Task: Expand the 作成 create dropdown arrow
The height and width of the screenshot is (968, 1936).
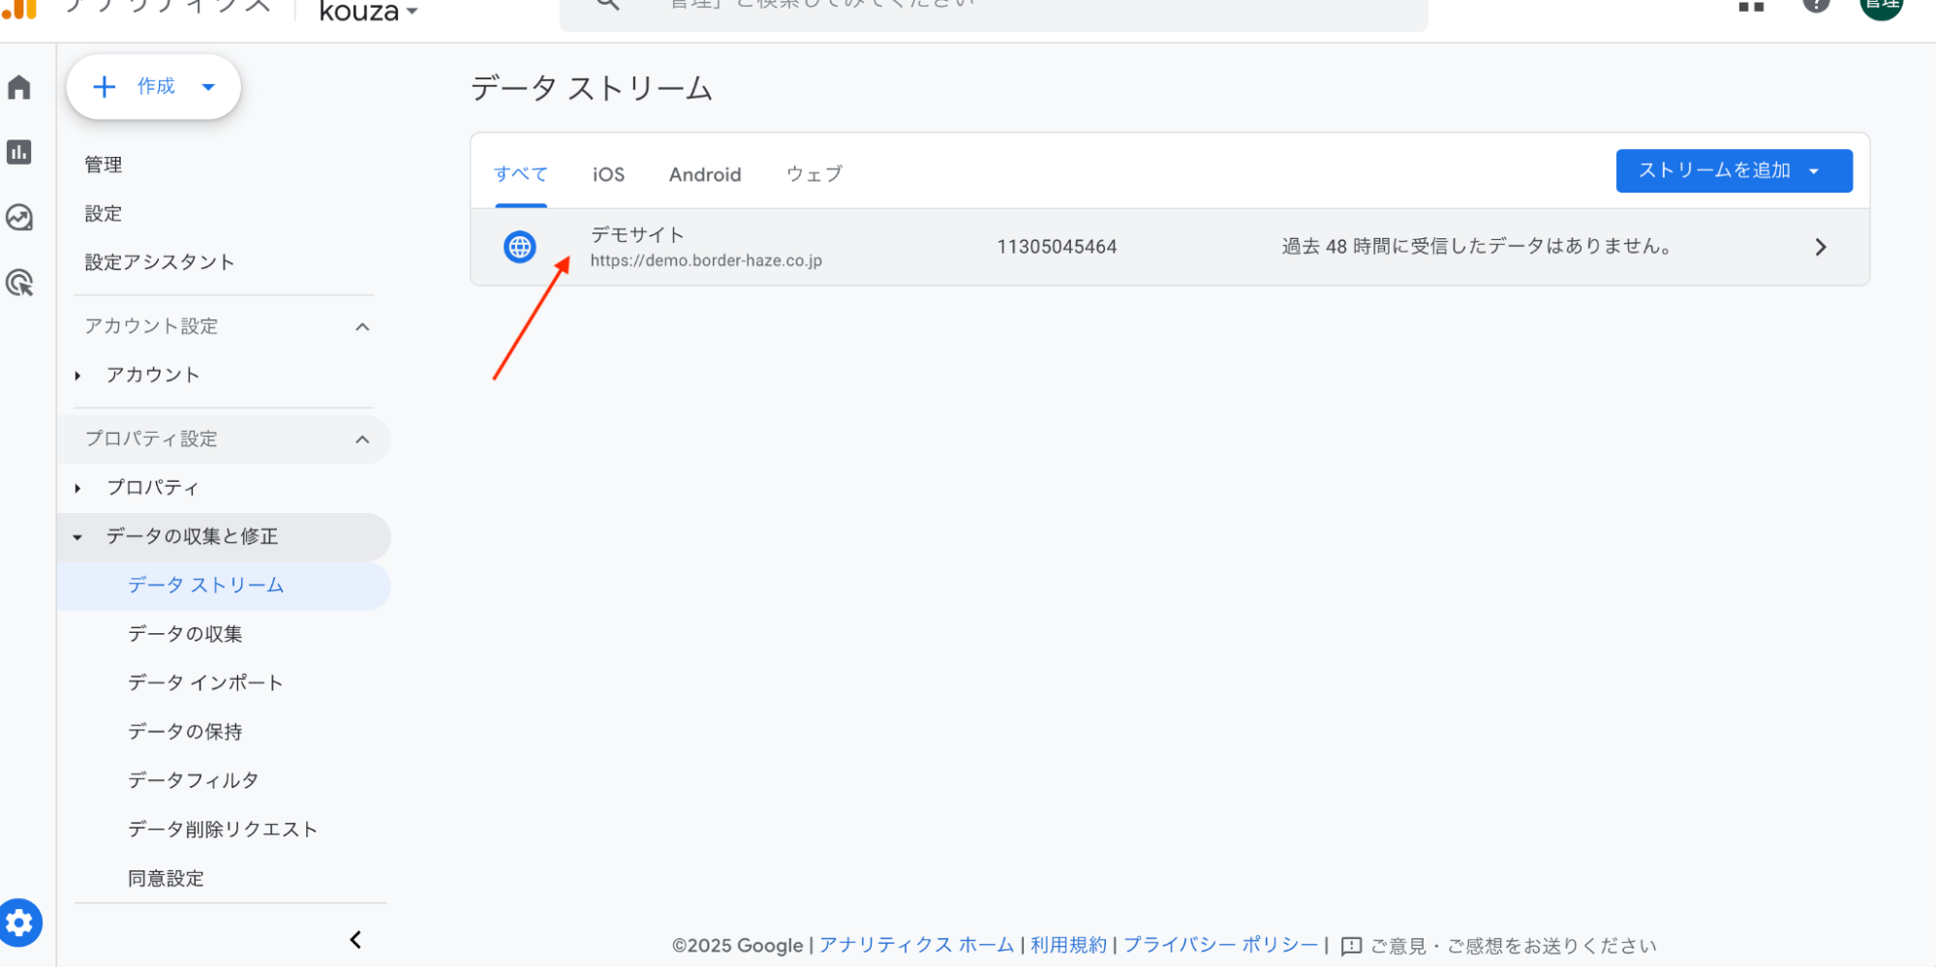Action: tap(207, 86)
